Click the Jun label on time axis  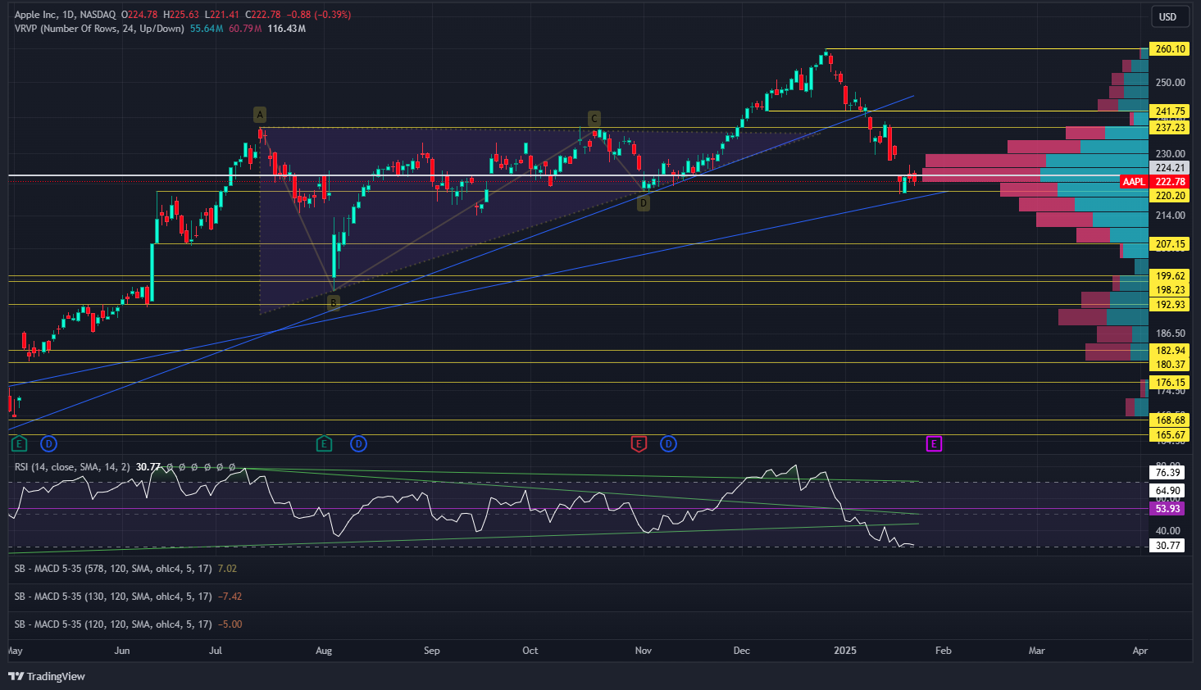click(x=122, y=651)
